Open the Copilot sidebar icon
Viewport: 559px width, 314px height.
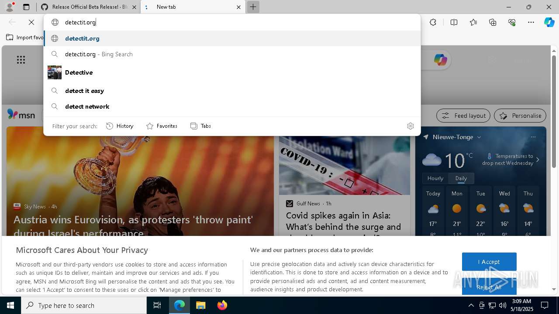tap(549, 22)
